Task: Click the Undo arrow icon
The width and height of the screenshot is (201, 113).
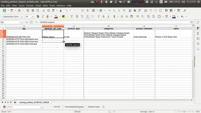Action: [x=67, y=10]
